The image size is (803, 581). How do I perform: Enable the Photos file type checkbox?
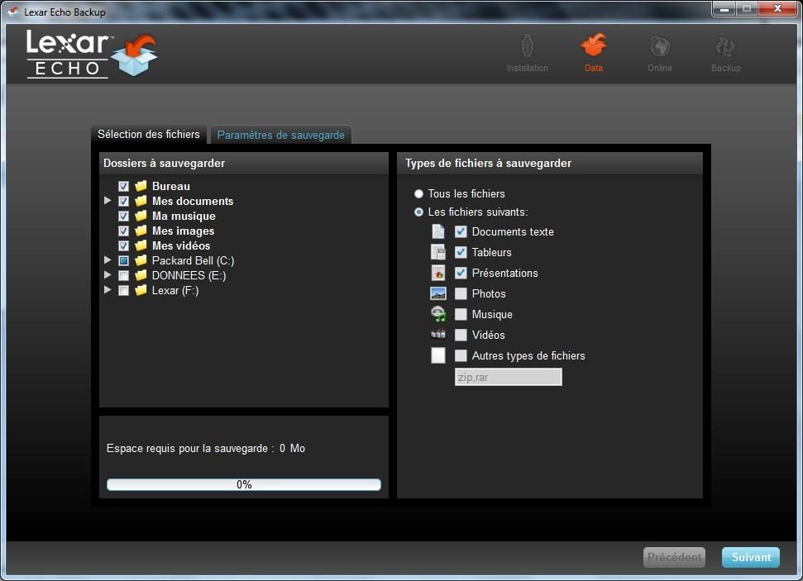point(461,293)
